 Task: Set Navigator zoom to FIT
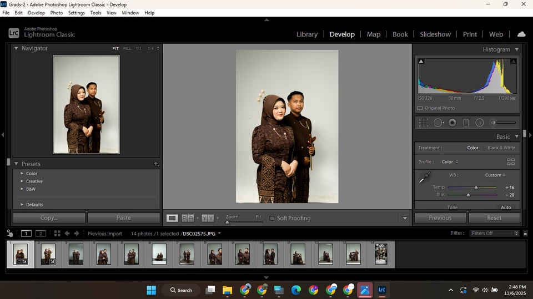(115, 49)
